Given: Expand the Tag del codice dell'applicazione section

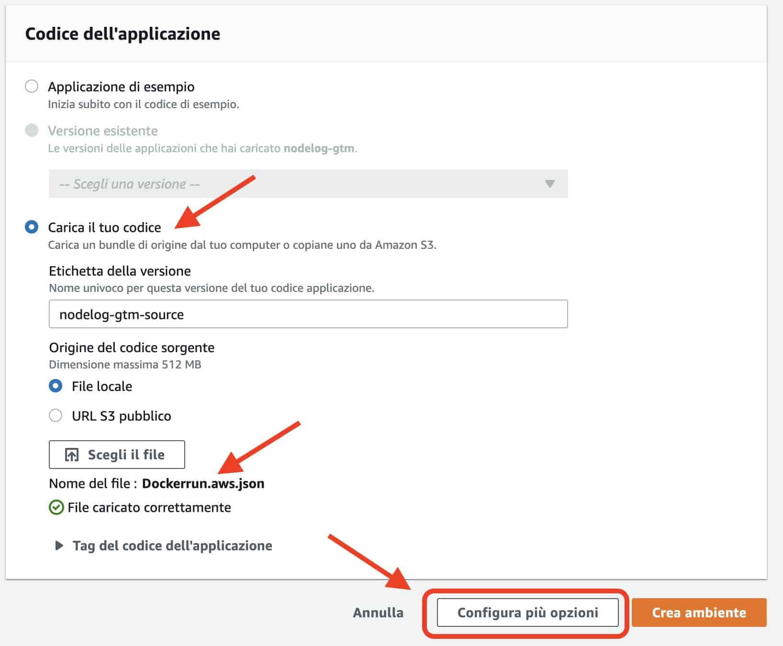Looking at the screenshot, I should 171,545.
